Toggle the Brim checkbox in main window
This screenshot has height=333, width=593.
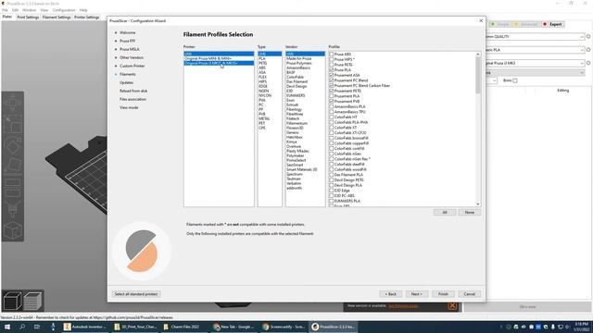tap(515, 80)
